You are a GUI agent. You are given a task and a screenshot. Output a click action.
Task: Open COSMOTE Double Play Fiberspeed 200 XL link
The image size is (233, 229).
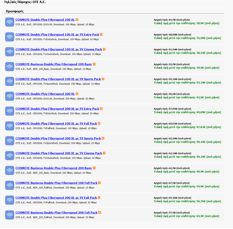(x=45, y=94)
